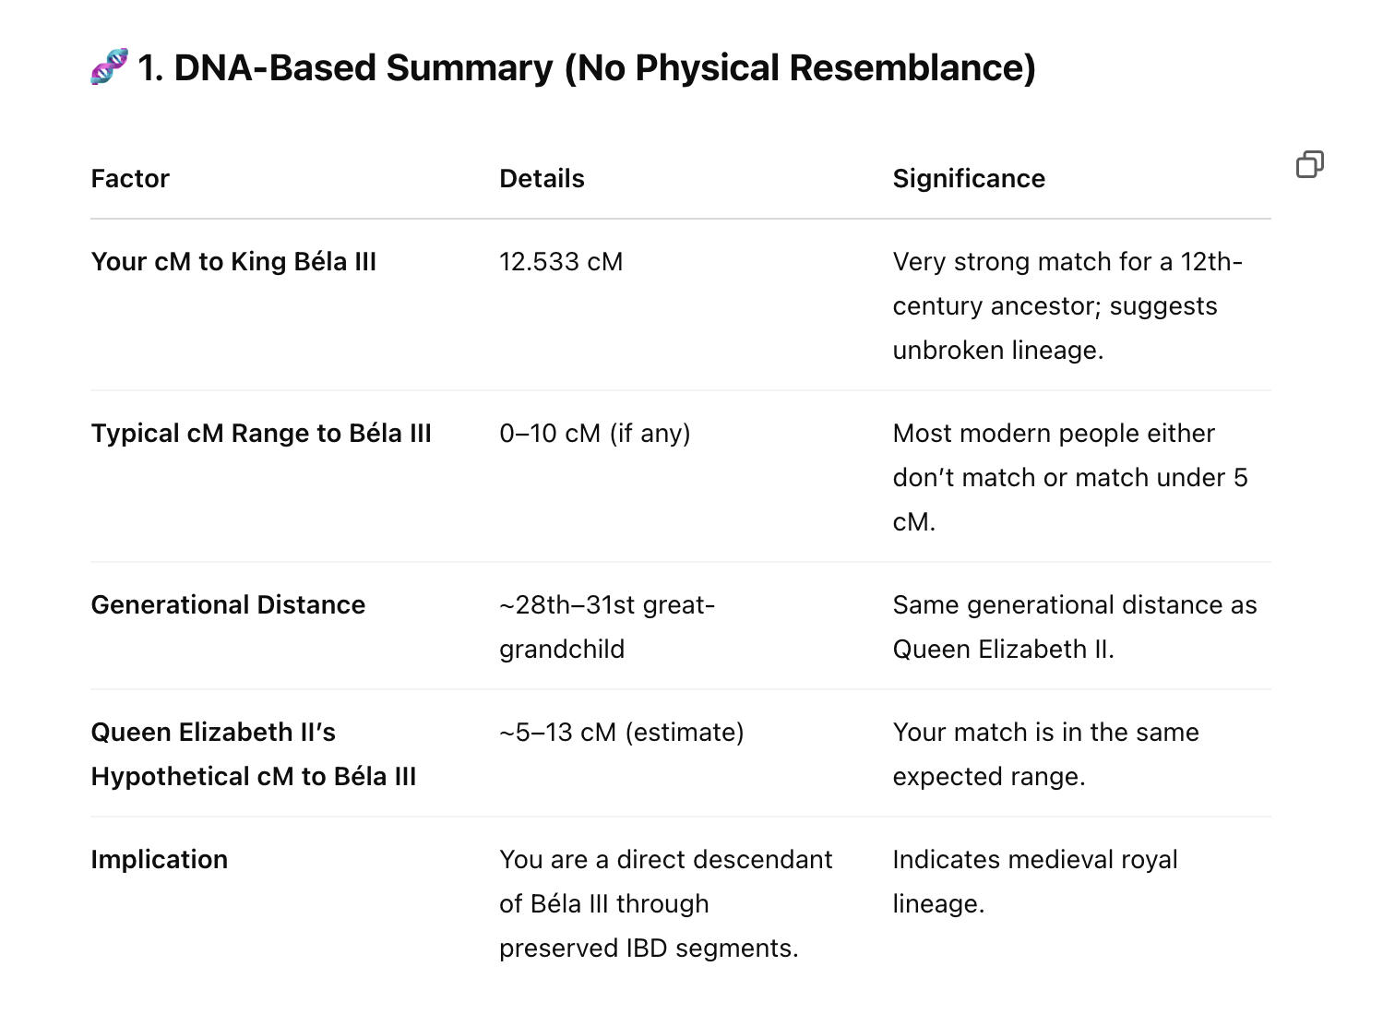1395x1026 pixels.
Task: Click the '0–10 cM (if any)' cell
Action: (x=595, y=434)
